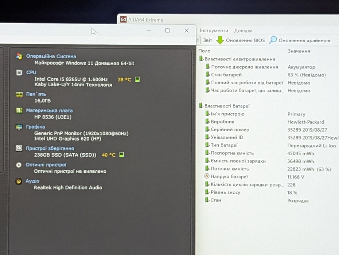This screenshot has height=255, width=339.
Task: Click the Hewlett-Packard value
Action: [306, 122]
